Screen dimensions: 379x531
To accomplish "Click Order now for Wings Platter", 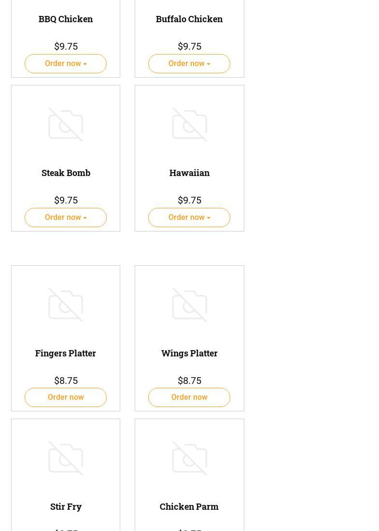I will click(x=189, y=397).
